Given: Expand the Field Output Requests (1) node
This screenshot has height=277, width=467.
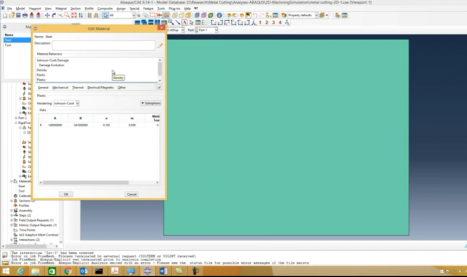Looking at the screenshot, I should coord(11,220).
